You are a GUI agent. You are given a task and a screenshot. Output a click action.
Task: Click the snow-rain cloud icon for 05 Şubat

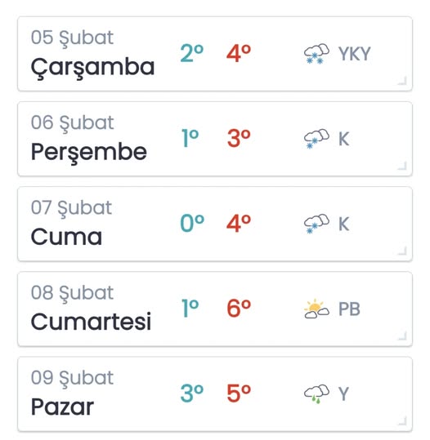pos(316,54)
